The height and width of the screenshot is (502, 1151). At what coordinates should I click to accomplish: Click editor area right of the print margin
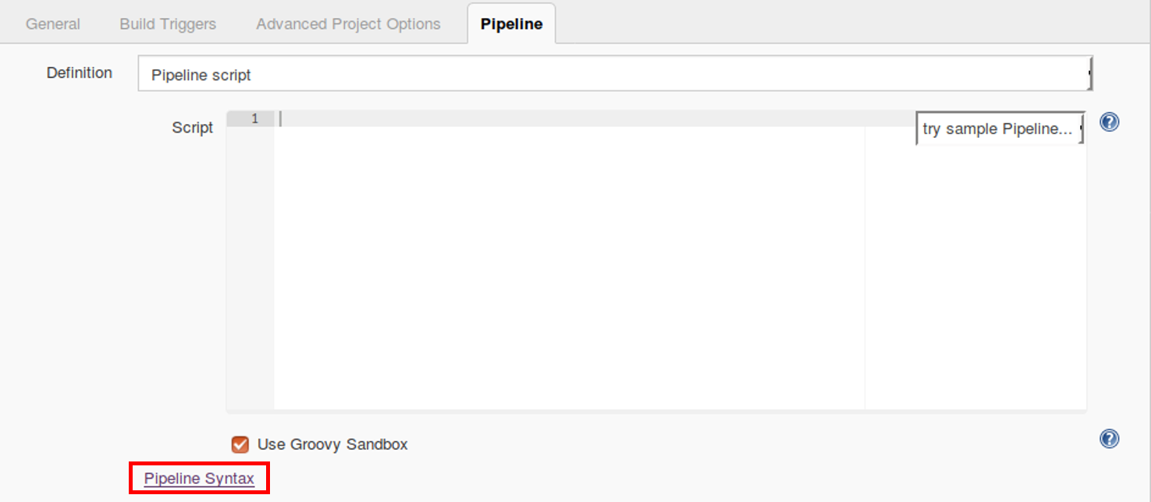click(975, 273)
